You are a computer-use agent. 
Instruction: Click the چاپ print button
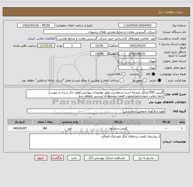[x=74, y=158]
